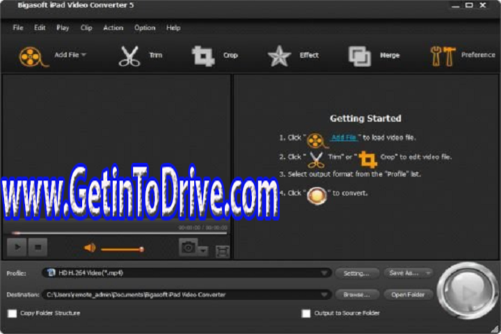
Task: Click the Add File film reel toolbar icon
Action: (33, 57)
